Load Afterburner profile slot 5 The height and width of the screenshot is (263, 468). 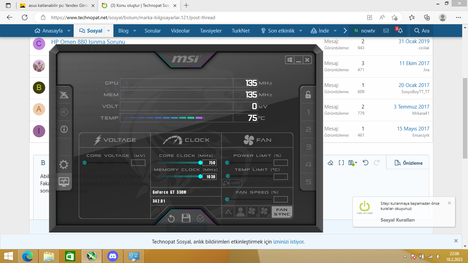tap(308, 182)
